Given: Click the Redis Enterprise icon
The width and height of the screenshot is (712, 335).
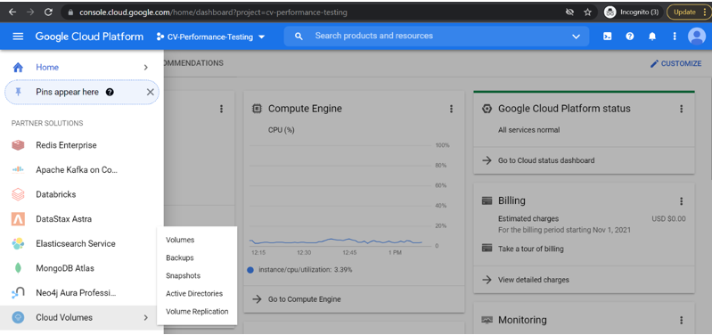Looking at the screenshot, I should point(18,145).
